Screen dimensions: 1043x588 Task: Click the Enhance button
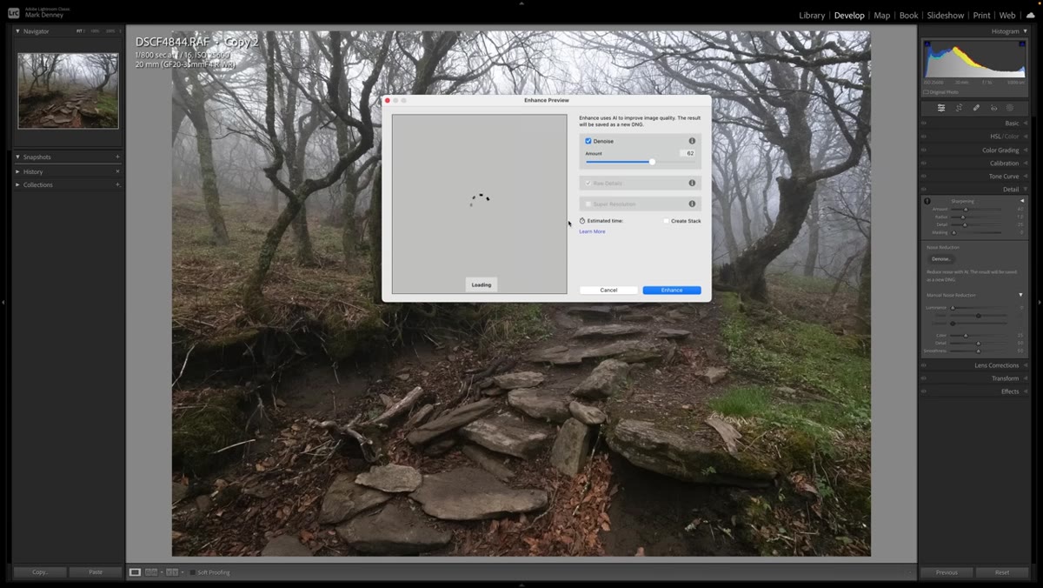point(672,290)
